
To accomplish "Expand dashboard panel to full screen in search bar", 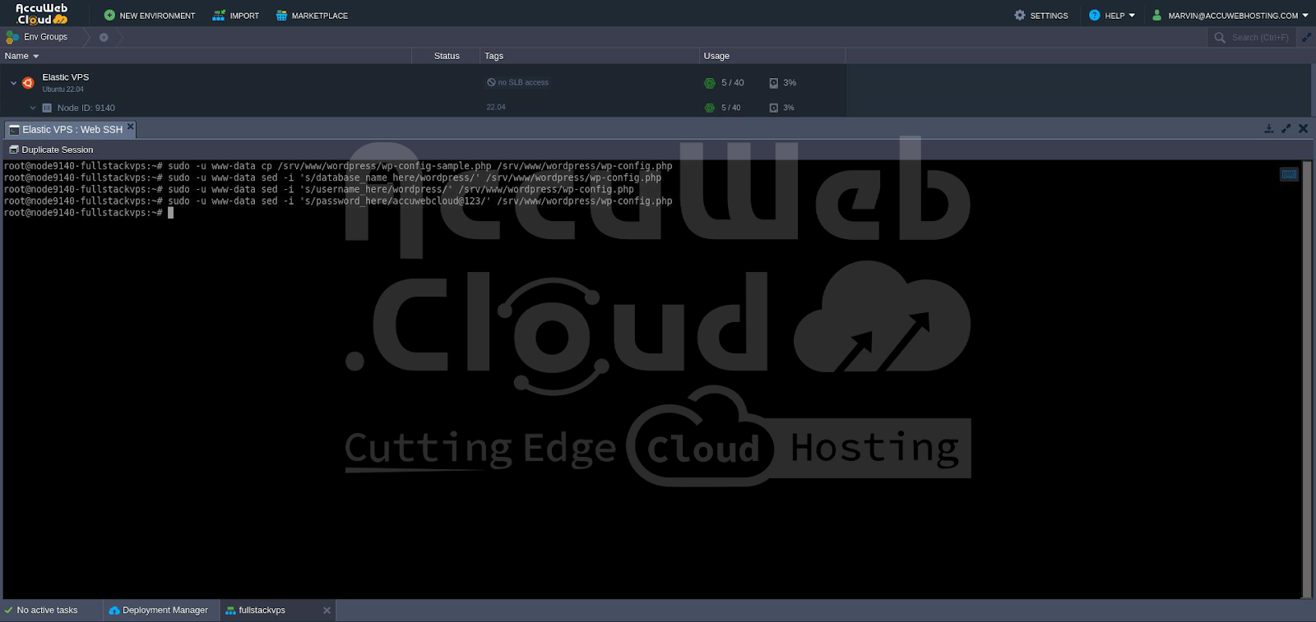I will 1306,37.
